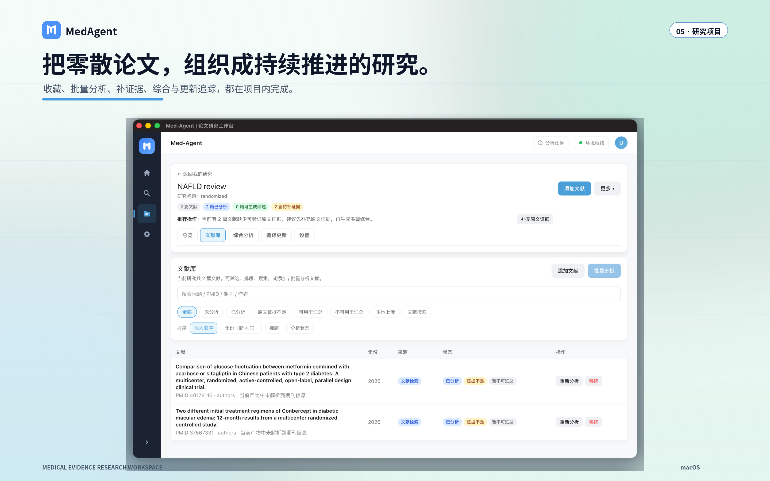Click the 2 篇文献 badge
The width and height of the screenshot is (770, 481).
(189, 207)
